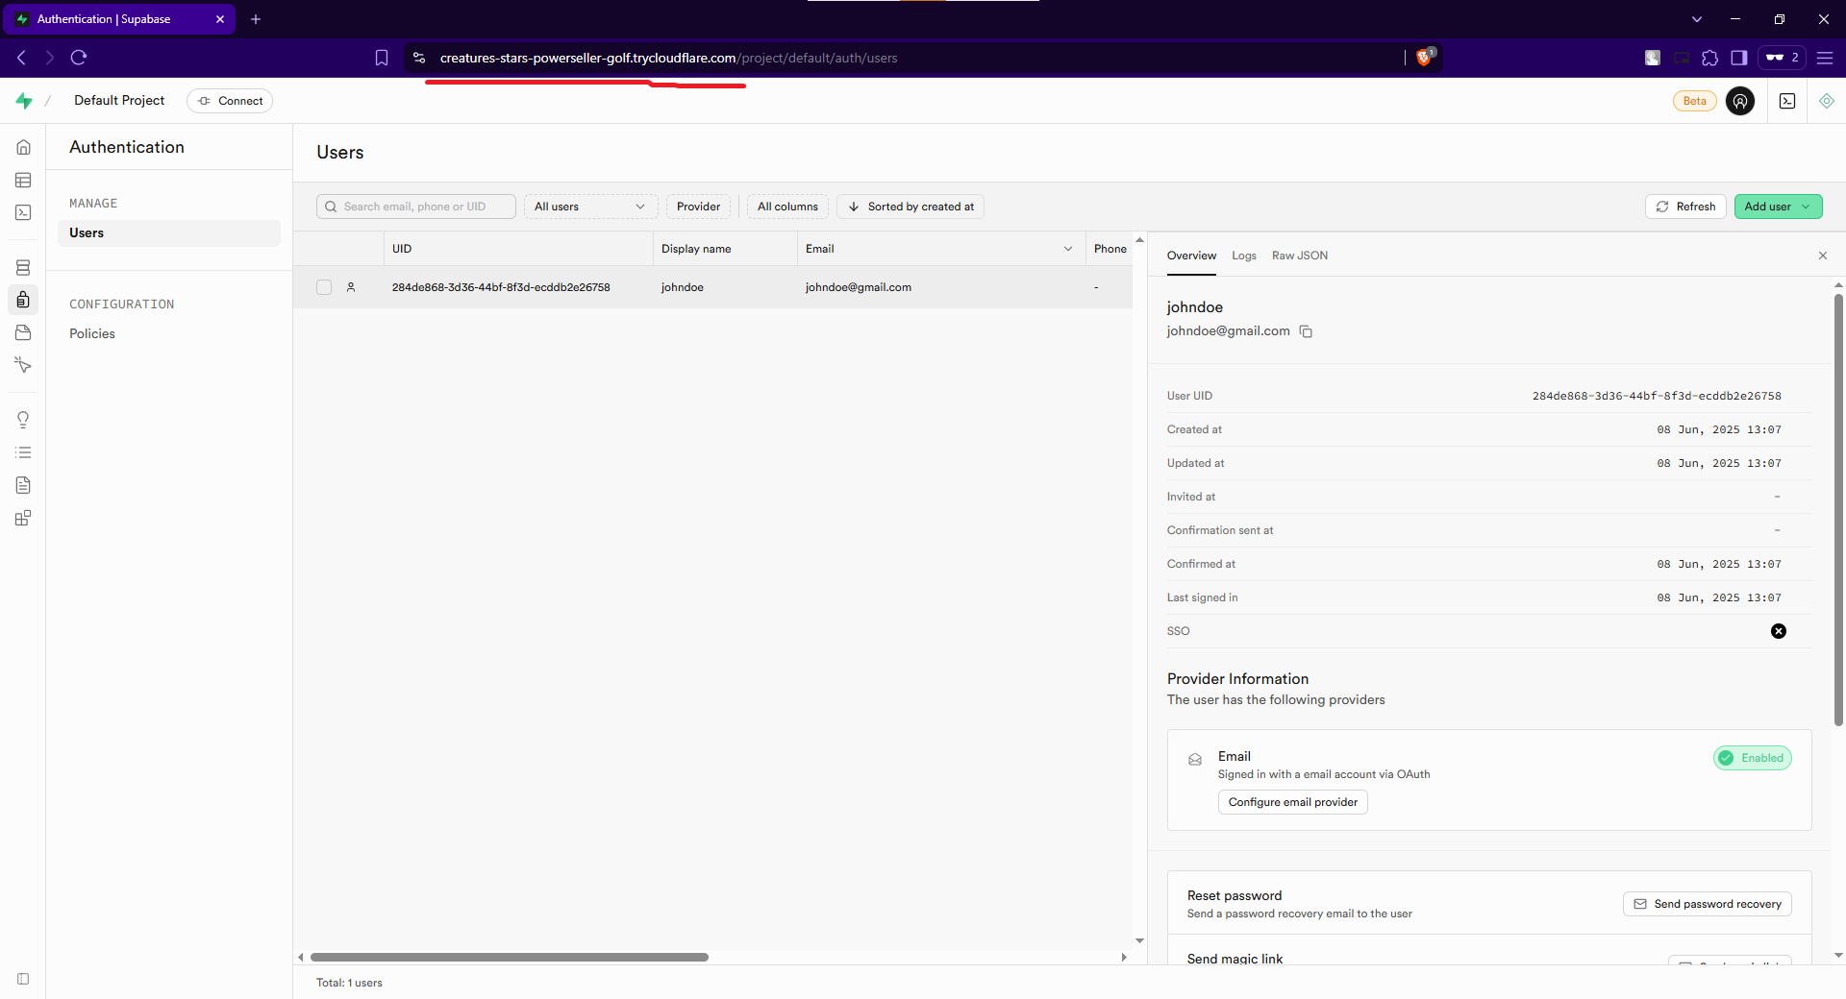Screen dimensions: 1846x999
Task: Open the browser extensions puzzle icon
Action: 1709,58
